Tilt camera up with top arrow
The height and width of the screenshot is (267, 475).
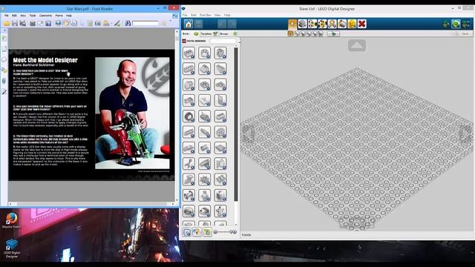(x=357, y=45)
